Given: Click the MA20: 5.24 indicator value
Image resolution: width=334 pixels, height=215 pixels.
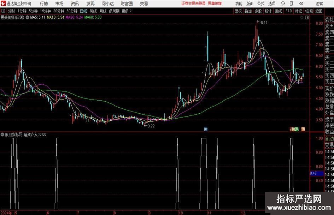Looking at the screenshot, I should pos(74,17).
